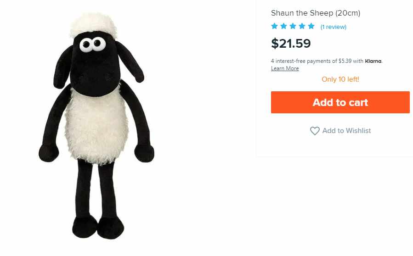Click the $21.59 price text
The image size is (413, 256).
(x=291, y=44)
